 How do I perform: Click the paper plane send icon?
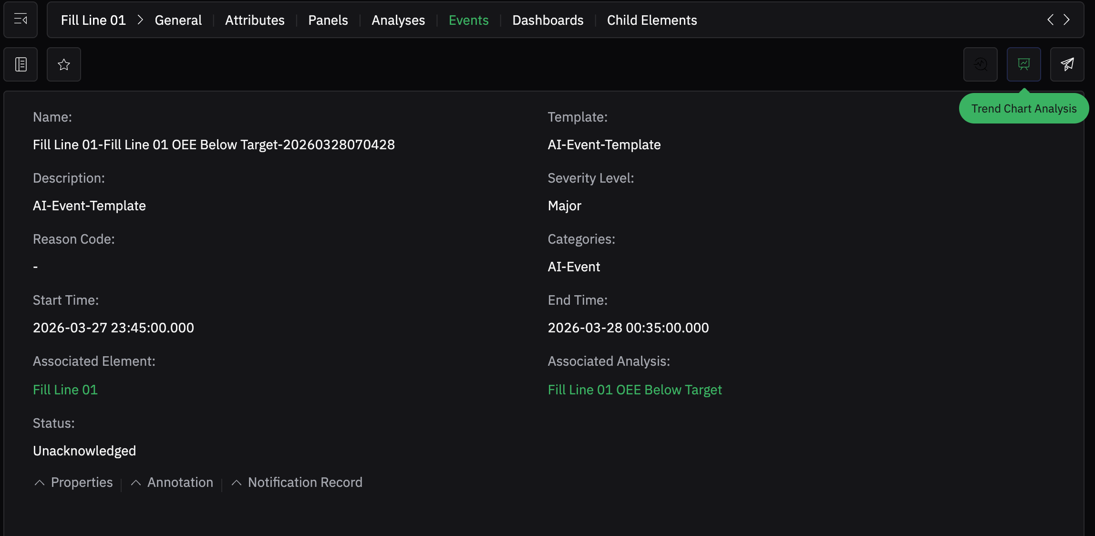click(x=1067, y=64)
